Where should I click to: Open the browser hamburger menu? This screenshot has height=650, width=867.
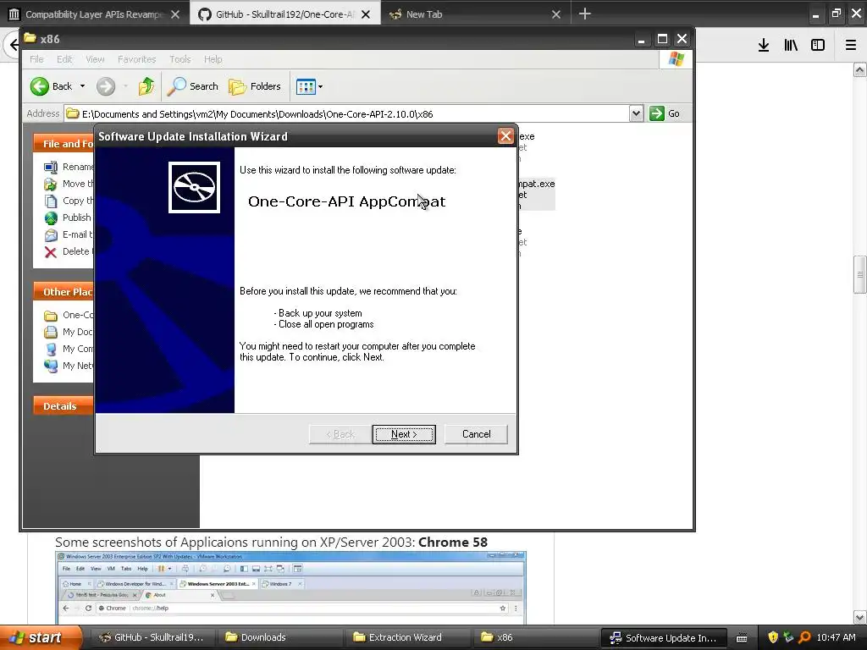click(850, 46)
